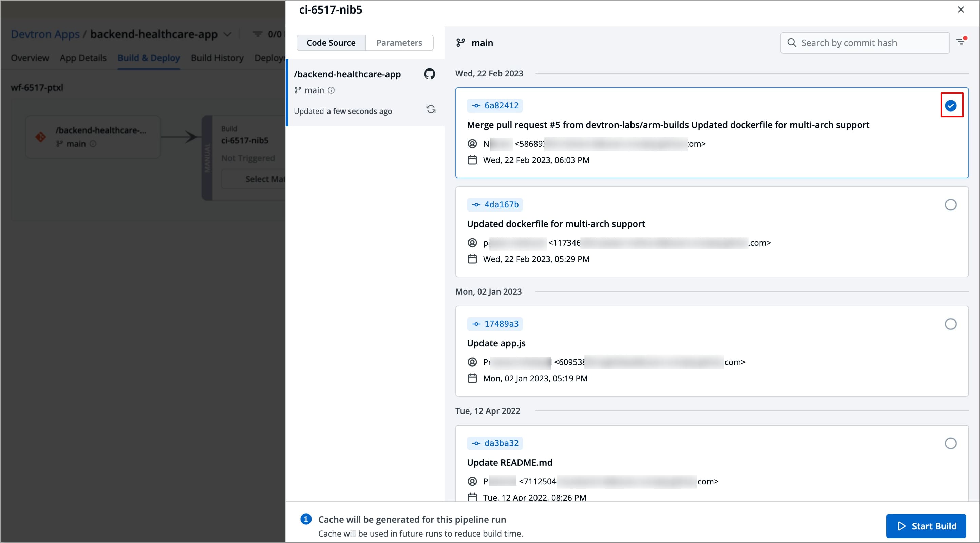Click calendar icon by 05:29 PM date

[472, 259]
